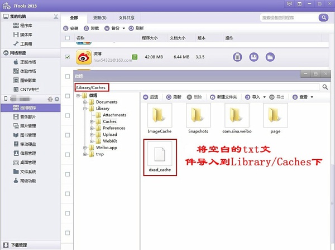Uncheck the 微博 app checkbox
Screen dimensions: 335x250
(68, 57)
